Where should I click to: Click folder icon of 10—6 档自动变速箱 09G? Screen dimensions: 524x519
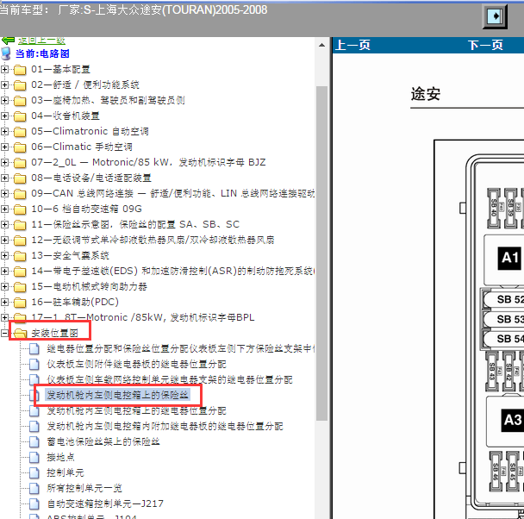click(20, 209)
